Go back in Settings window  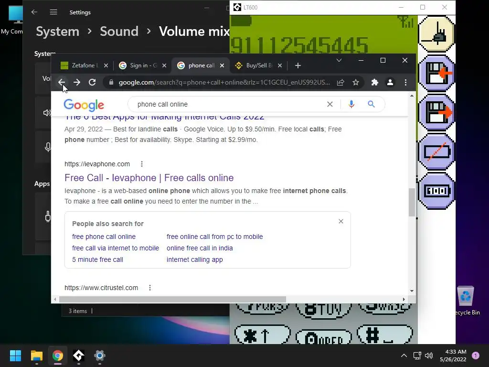(x=34, y=12)
